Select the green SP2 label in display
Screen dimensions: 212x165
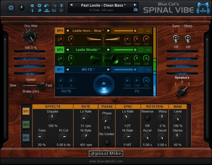(60, 50)
